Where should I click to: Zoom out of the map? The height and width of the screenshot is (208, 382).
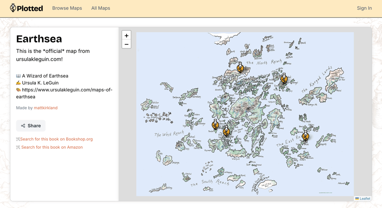click(127, 44)
